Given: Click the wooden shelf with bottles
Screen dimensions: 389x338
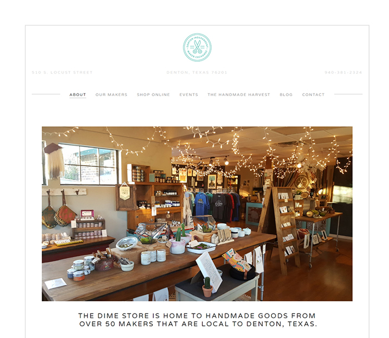Looking at the screenshot, I should click(x=155, y=196).
